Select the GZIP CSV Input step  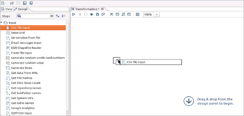click(x=21, y=113)
